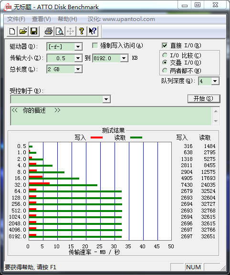
Task: Click the 读取 column header above values
Action: [205, 137]
